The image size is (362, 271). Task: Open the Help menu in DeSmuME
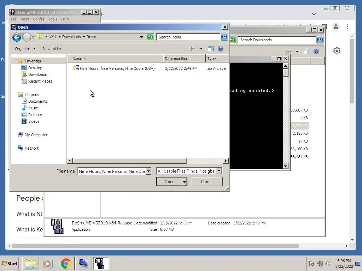click(65, 19)
